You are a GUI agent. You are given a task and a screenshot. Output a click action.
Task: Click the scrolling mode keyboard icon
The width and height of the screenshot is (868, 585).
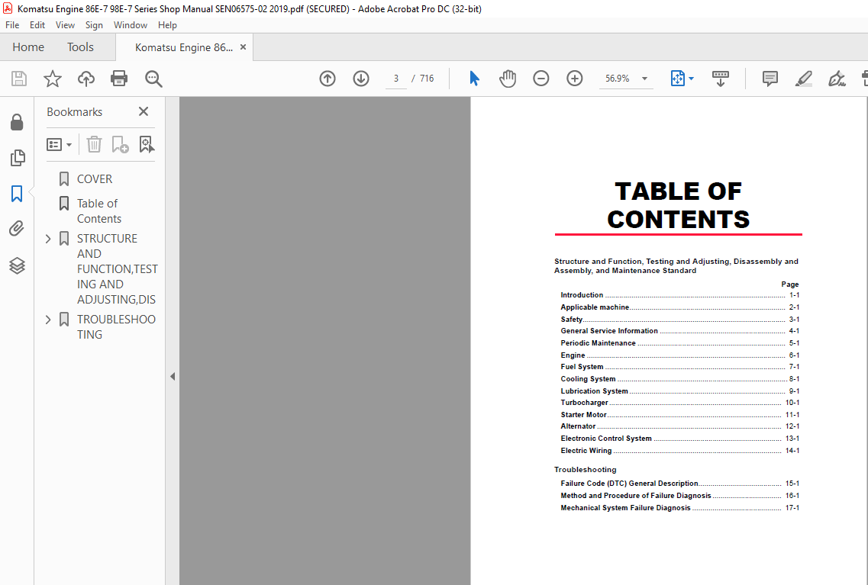pos(720,79)
